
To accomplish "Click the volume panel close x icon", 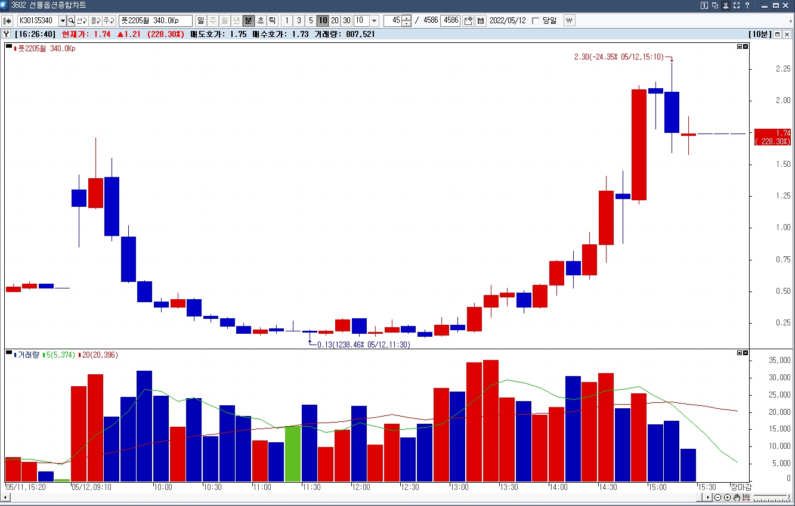I will click(745, 353).
